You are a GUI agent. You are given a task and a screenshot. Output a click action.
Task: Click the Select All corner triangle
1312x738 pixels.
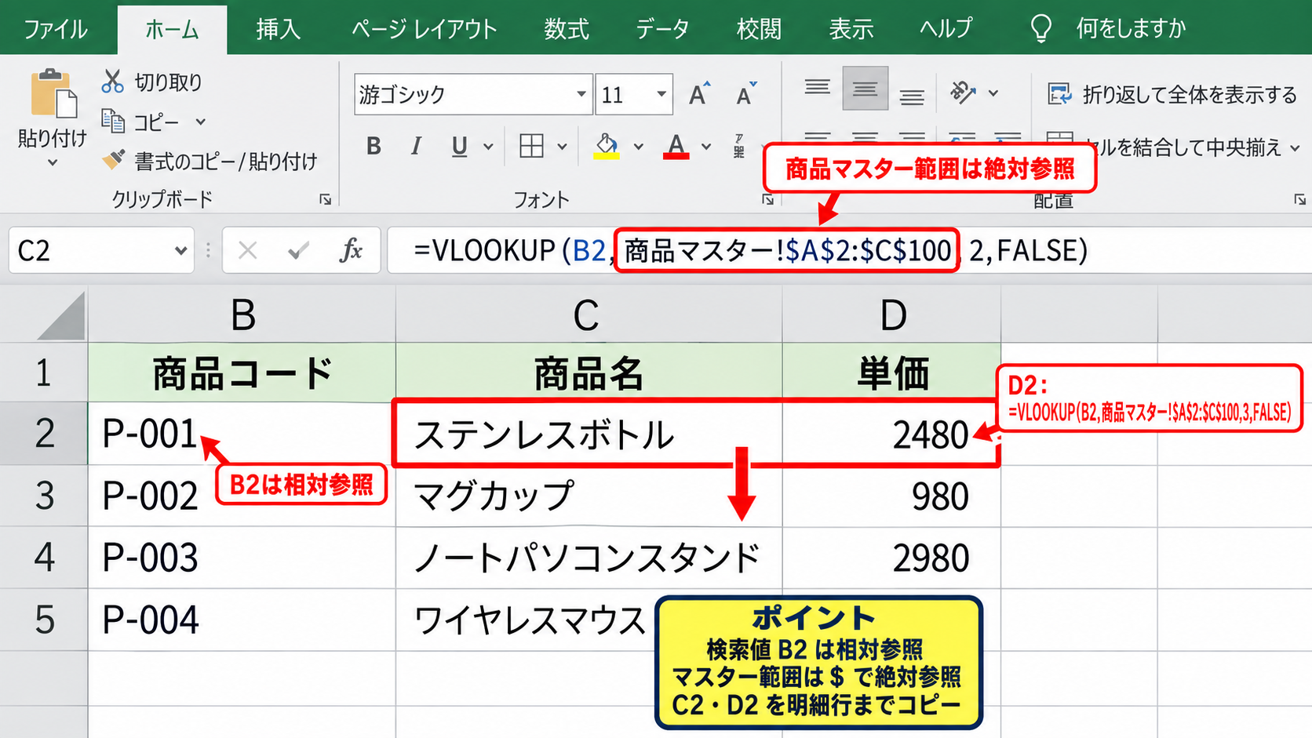[x=60, y=315]
